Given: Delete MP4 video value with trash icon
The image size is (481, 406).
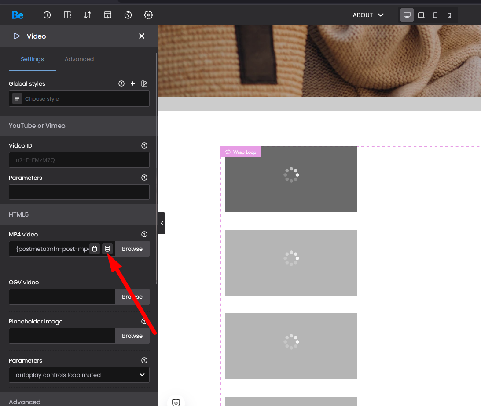Looking at the screenshot, I should point(94,249).
